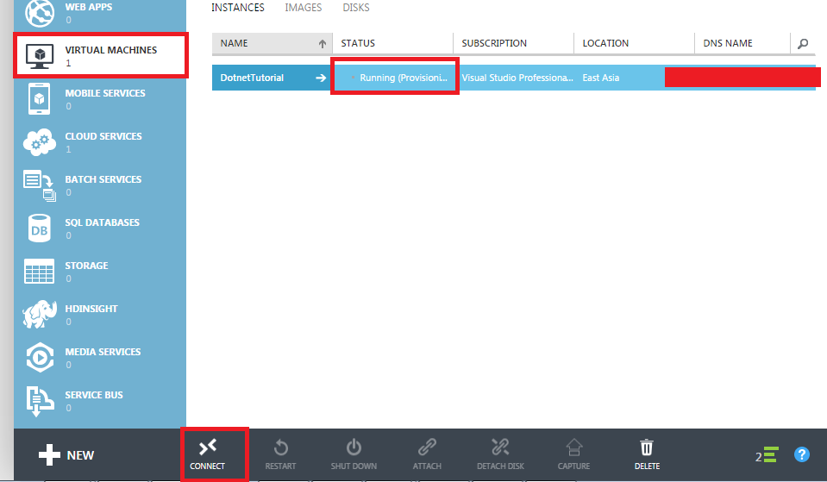Click the New plus icon
The height and width of the screenshot is (482, 827).
(49, 455)
